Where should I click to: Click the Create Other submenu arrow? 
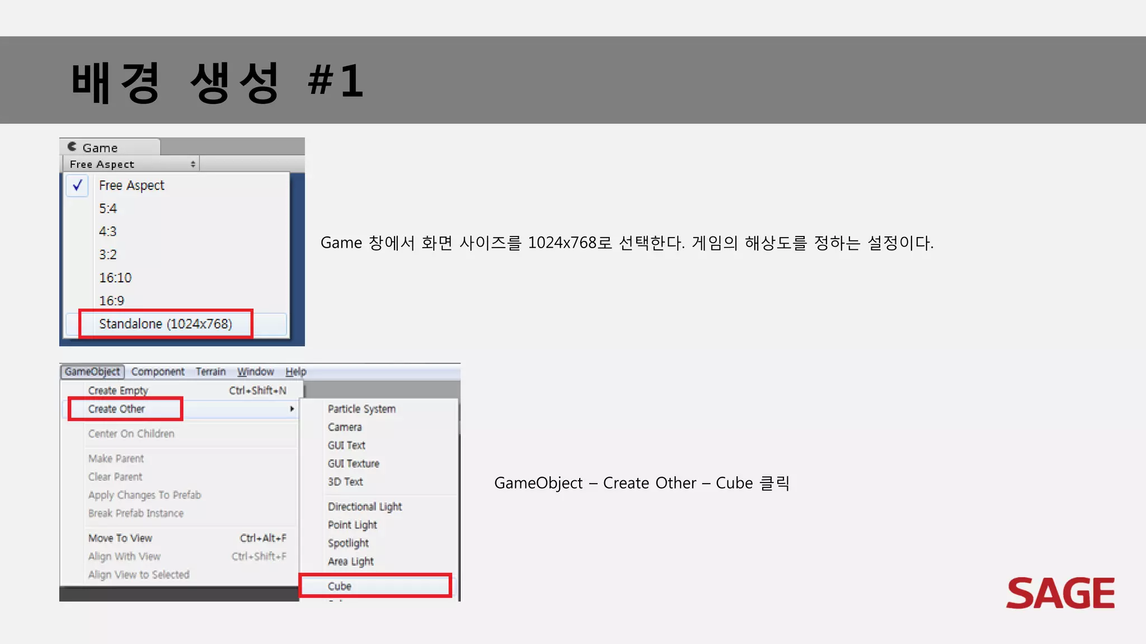292,409
